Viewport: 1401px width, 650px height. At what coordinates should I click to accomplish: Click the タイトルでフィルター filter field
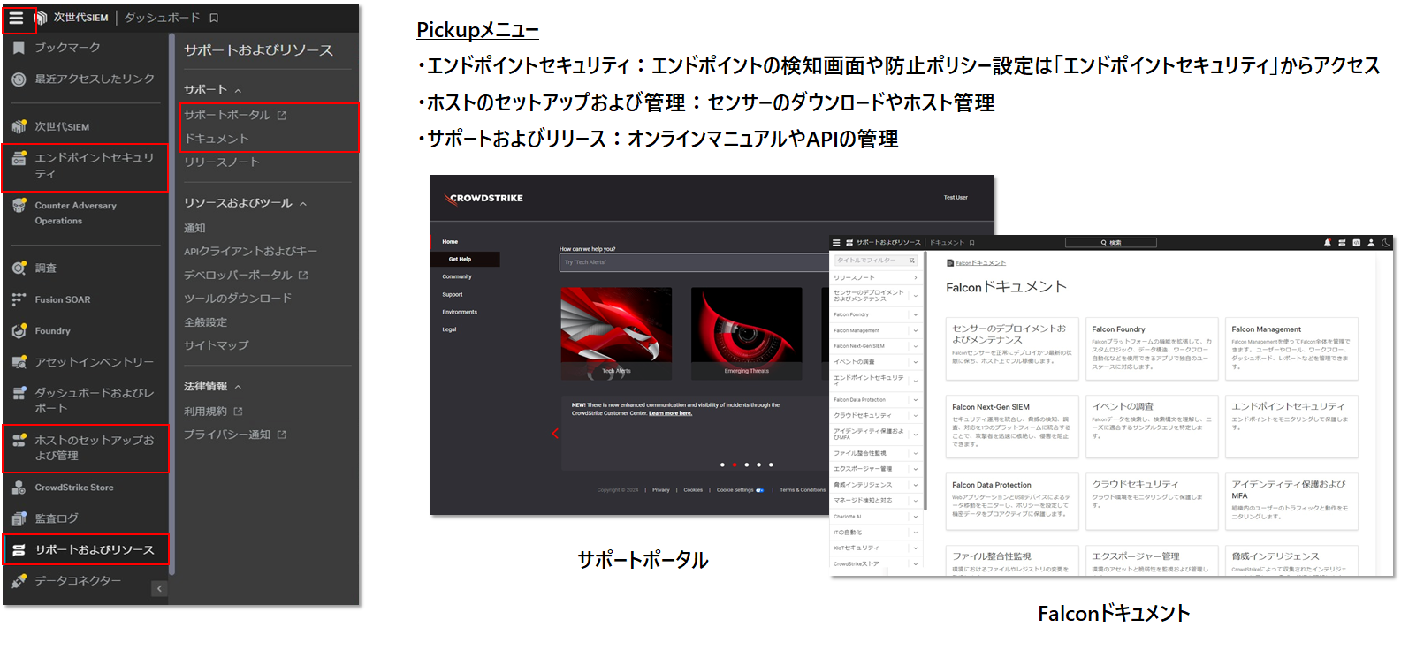pyautogui.click(x=876, y=261)
